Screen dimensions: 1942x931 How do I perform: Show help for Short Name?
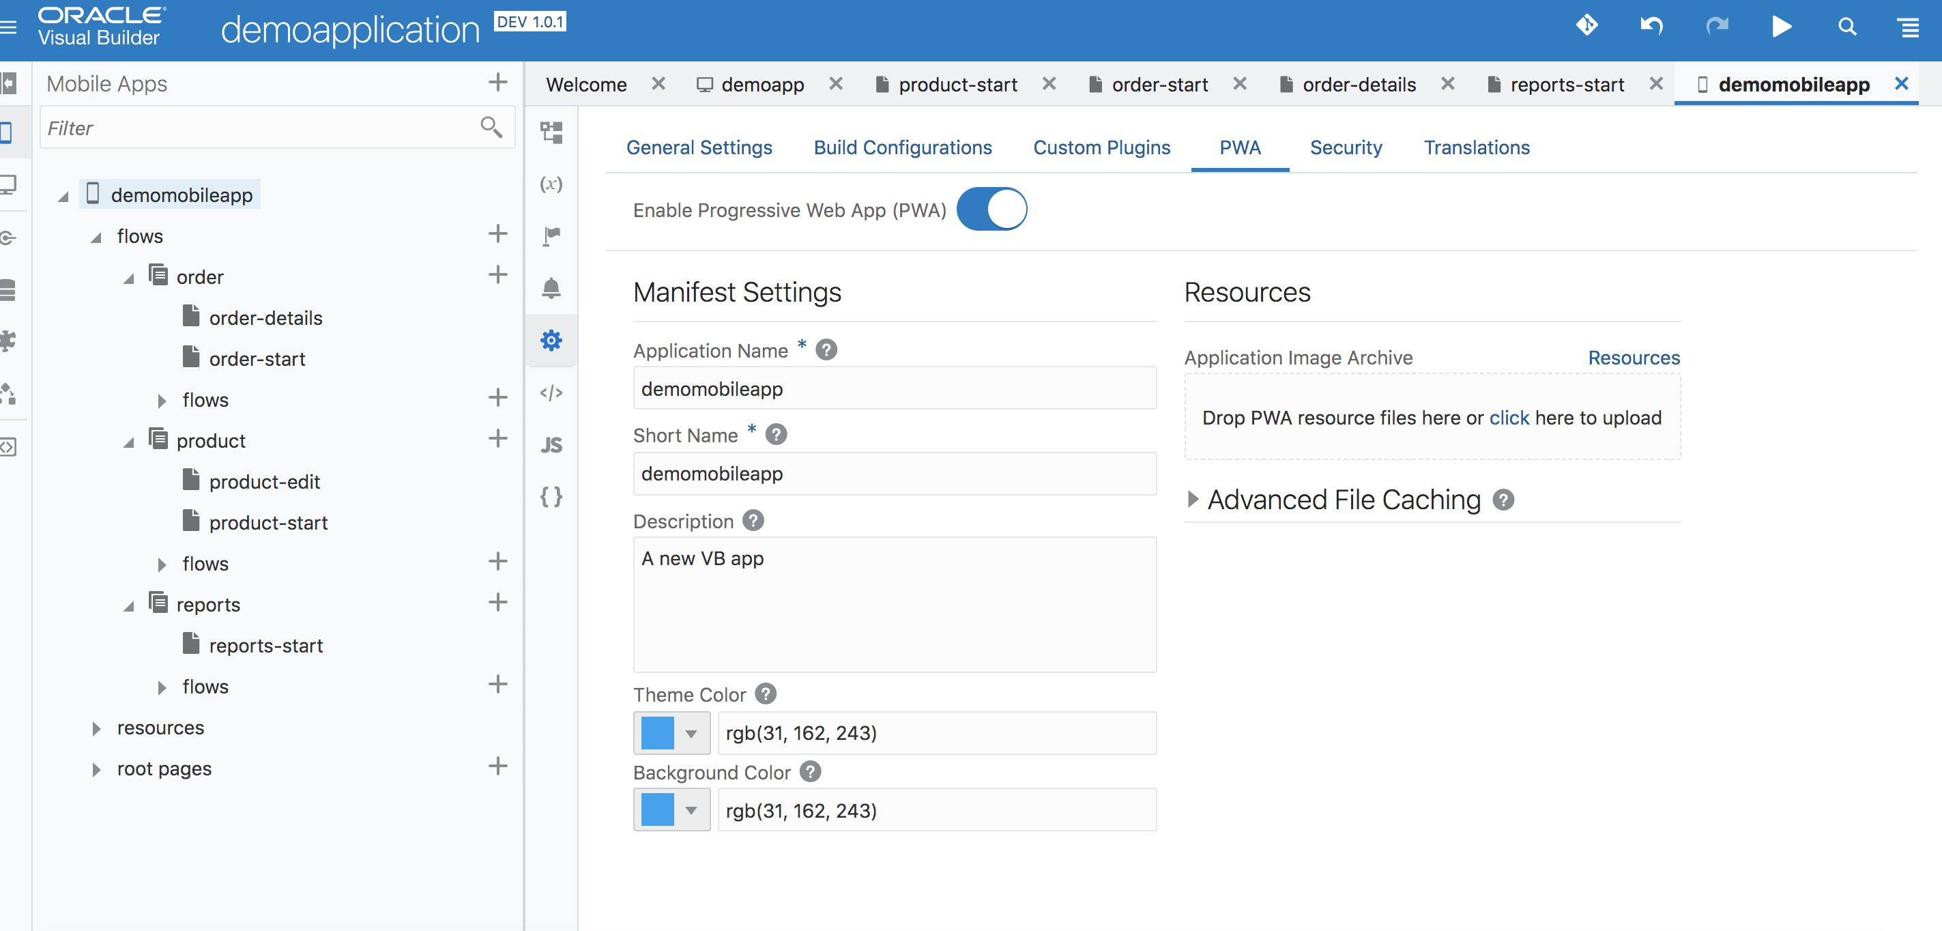(776, 435)
